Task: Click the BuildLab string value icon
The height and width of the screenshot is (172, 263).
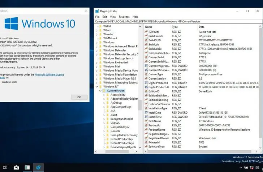Action: [x=146, y=44]
